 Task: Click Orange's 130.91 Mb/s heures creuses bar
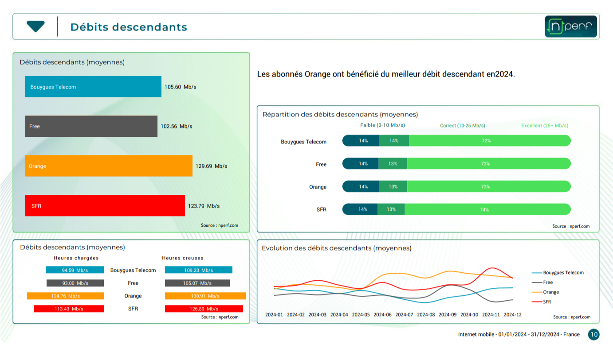[205, 296]
